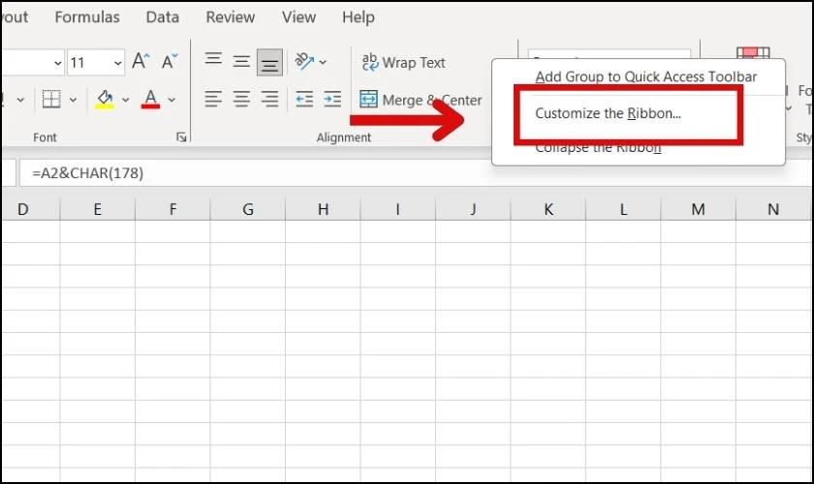Expand the fill color dropdown arrow

click(x=125, y=99)
